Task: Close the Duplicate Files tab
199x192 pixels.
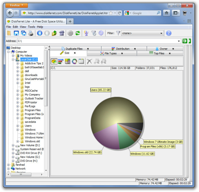Action: 88,49
